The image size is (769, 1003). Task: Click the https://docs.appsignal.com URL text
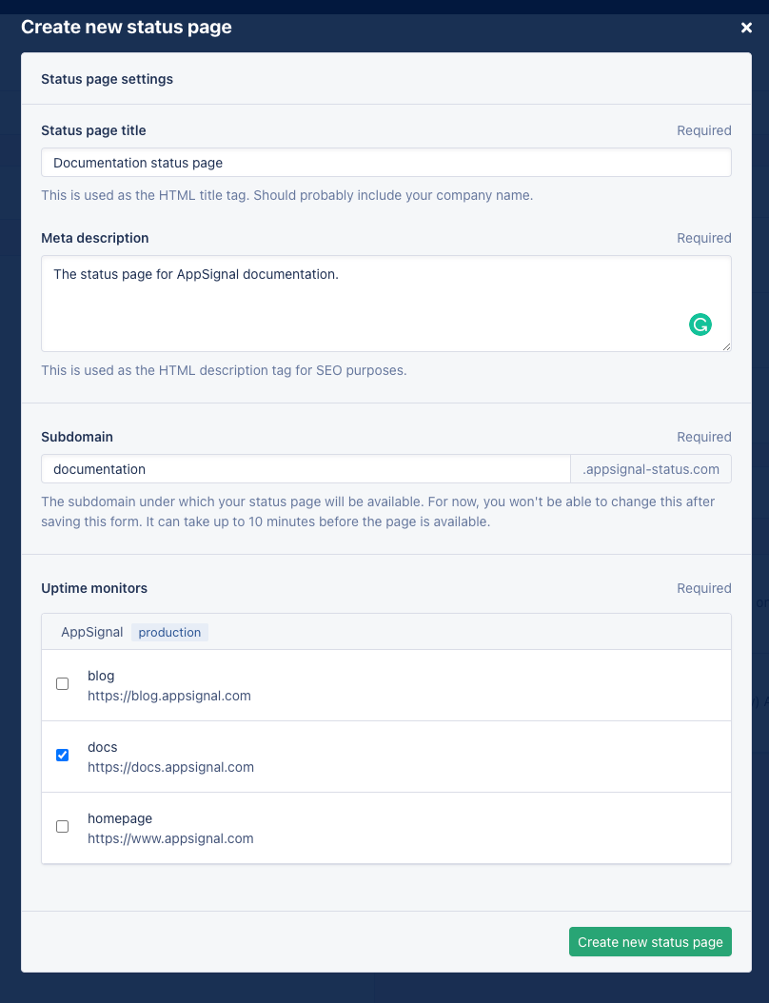click(x=170, y=767)
